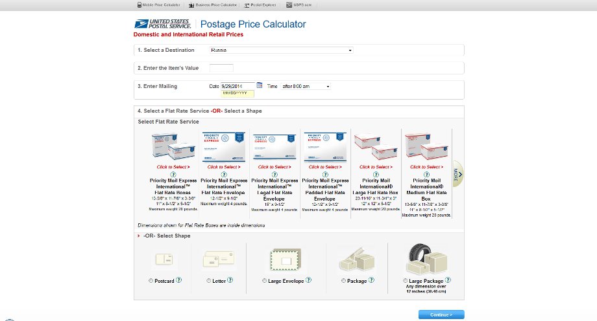This screenshot has height=321, width=597.
Task: Select Priority Mail International Medium Flat Rate Box image
Action: pos(426,146)
